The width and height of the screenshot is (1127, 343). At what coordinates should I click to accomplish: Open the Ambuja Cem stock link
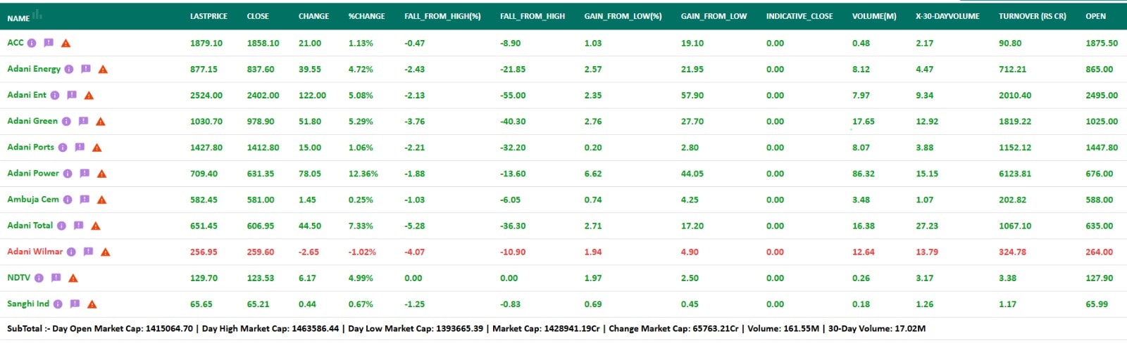(x=33, y=200)
